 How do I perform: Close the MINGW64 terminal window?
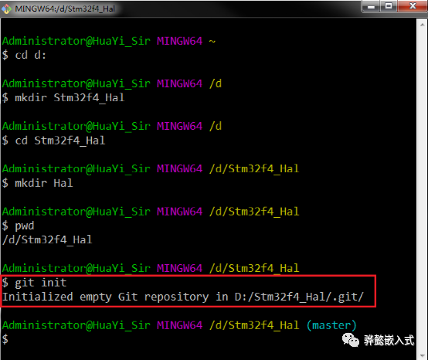pos(413,6)
